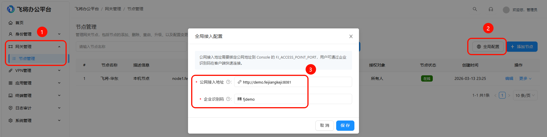Click the search magnifier icon in header
The height and width of the screenshot is (137, 547).
(475, 9)
